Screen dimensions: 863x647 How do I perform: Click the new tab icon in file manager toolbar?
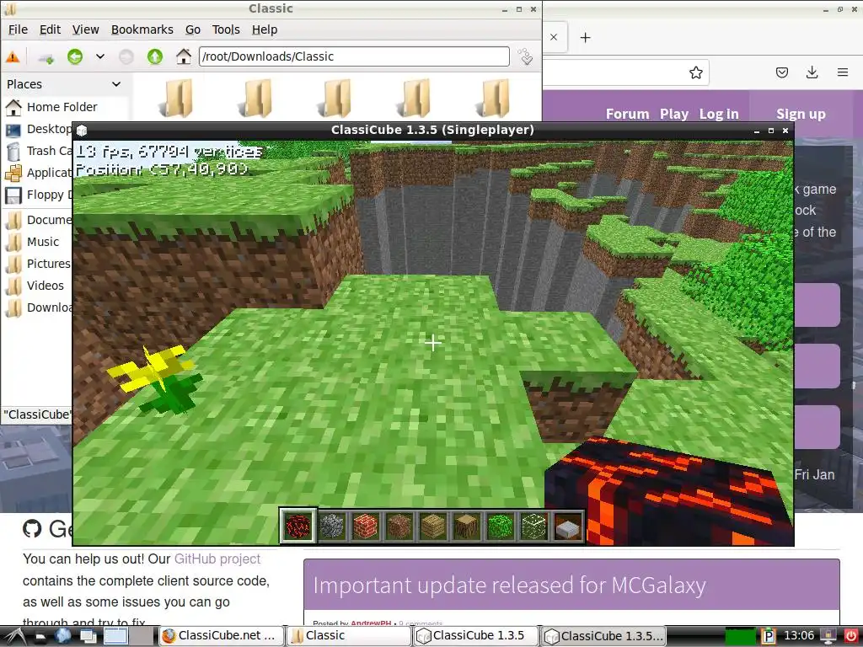tap(46, 56)
